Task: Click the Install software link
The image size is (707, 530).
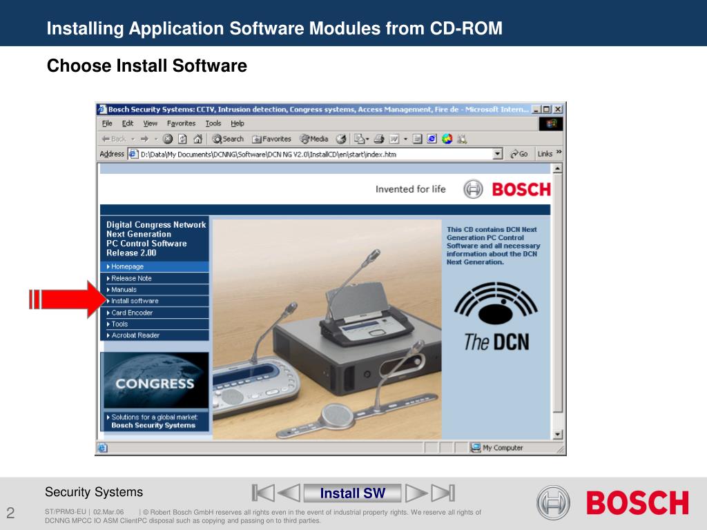Action: pos(155,301)
